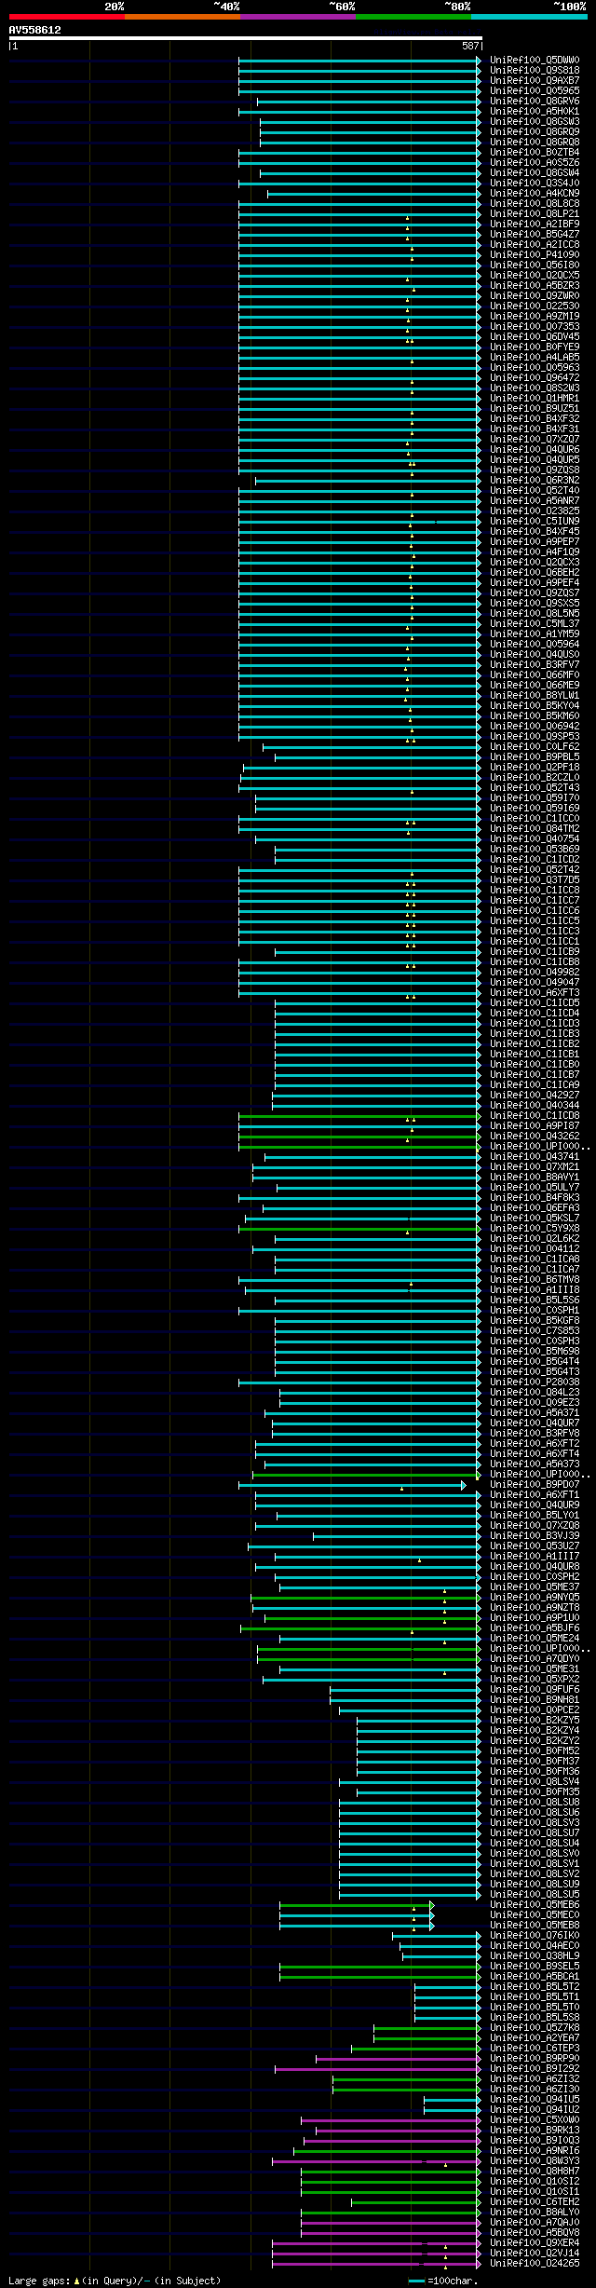Click the red segment of the identity legend
Screen dimensions: 596x2288
(66, 17)
